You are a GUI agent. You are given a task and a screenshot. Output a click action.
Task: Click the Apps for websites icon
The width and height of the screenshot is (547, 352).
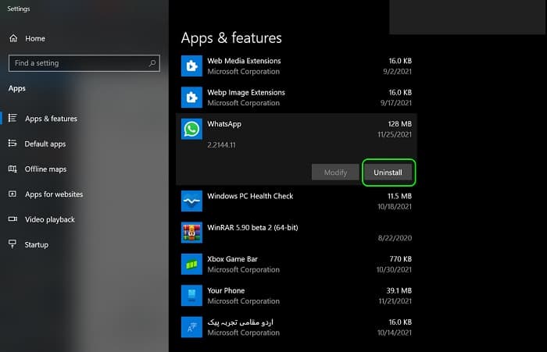(x=13, y=194)
